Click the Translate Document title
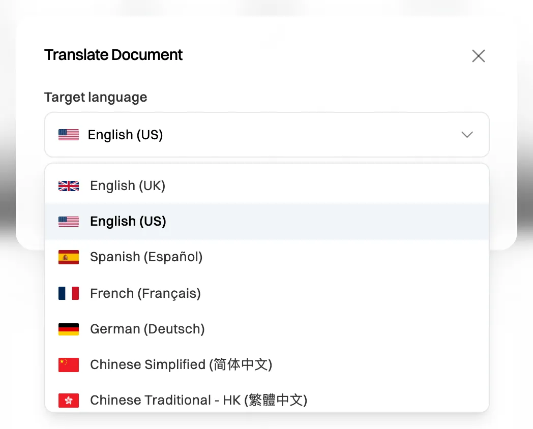This screenshot has width=533, height=429. pos(113,55)
